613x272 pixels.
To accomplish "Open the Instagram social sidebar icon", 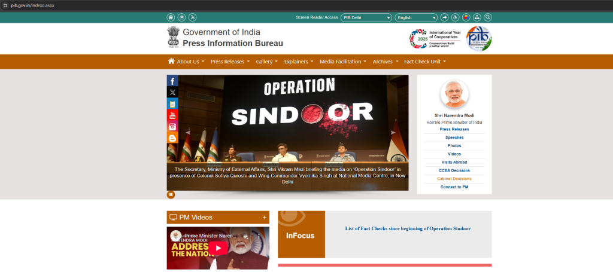I will pos(172,126).
